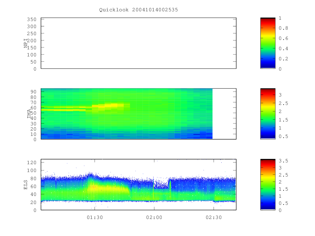Click the Quicklook 20041014002535 plot title
315x236 pixels.
pyautogui.click(x=139, y=10)
